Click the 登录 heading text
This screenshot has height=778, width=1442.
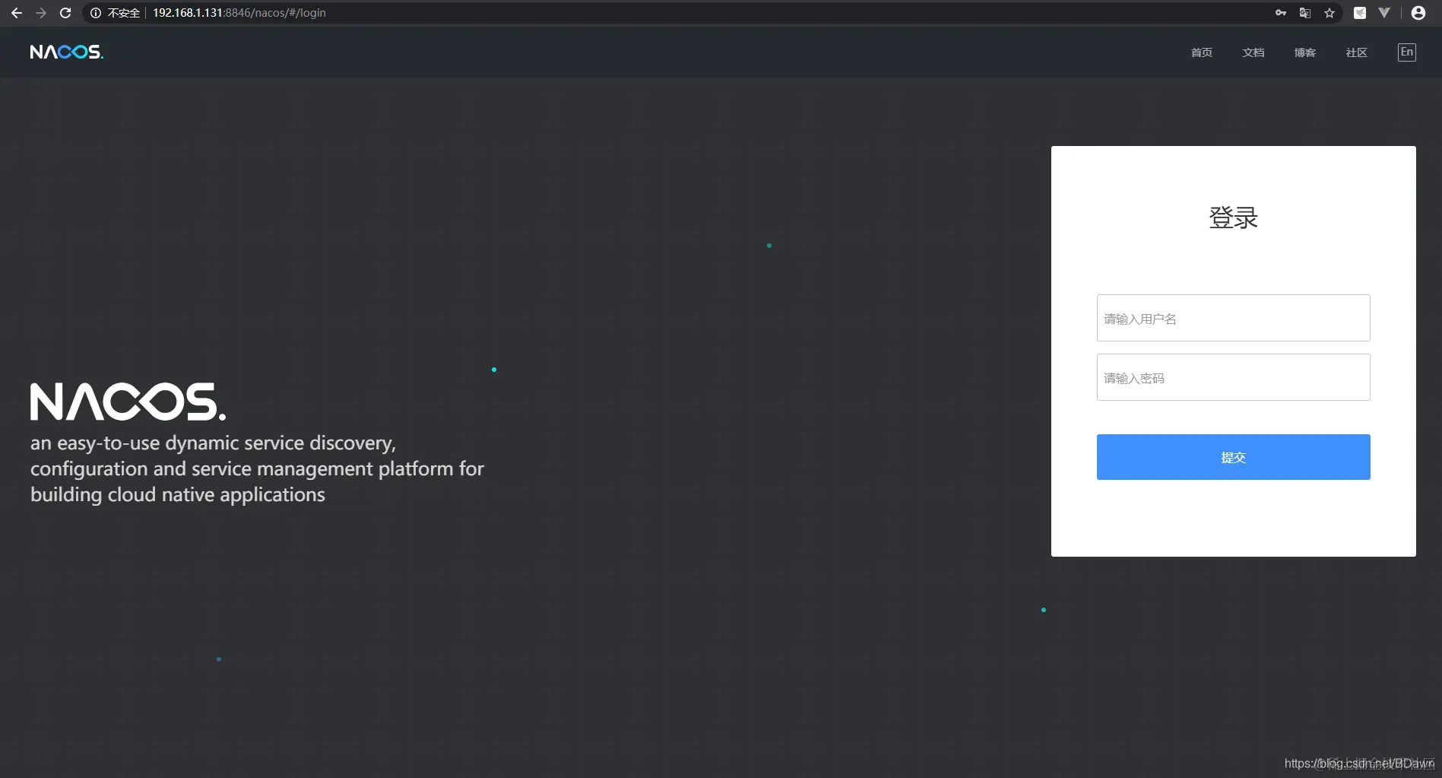1233,218
